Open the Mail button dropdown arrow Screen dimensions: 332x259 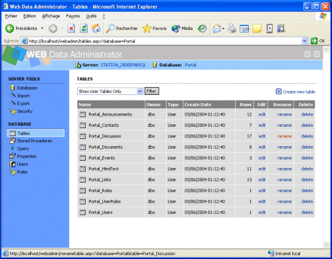223,29
